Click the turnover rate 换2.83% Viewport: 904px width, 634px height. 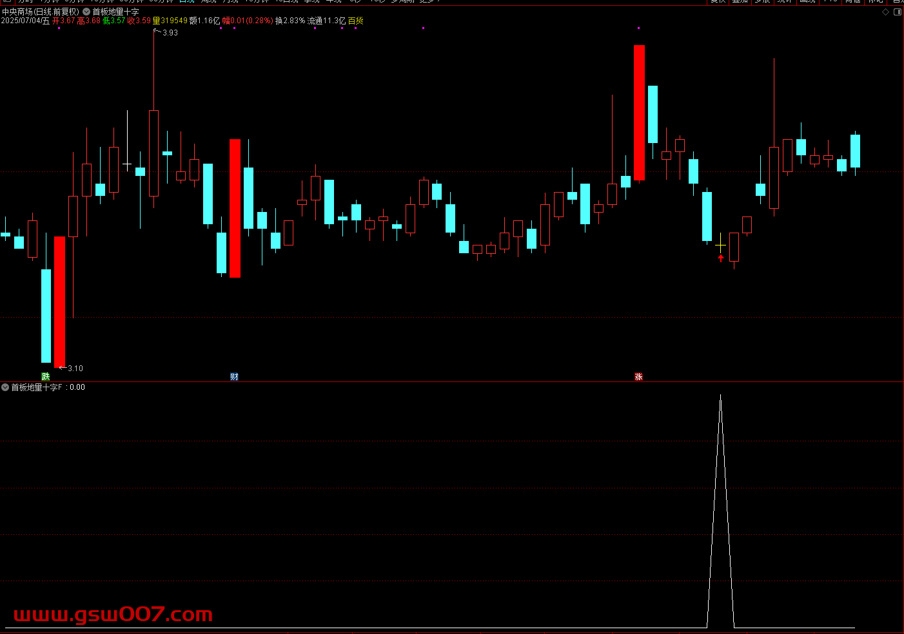(290, 21)
